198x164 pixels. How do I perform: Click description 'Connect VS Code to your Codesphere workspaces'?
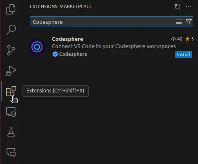pos(114,46)
